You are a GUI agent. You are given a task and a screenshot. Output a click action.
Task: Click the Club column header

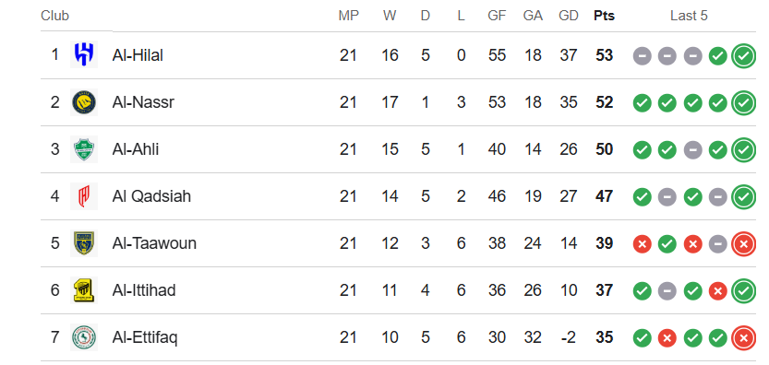(55, 16)
